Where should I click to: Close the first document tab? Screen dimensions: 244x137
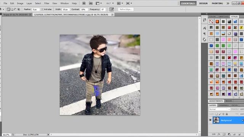pyautogui.click(x=30, y=14)
